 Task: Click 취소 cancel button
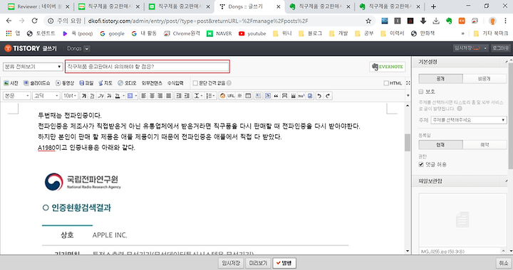[504, 263]
